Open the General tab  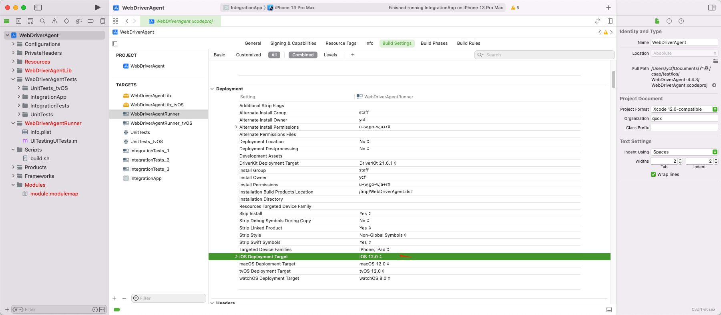253,43
